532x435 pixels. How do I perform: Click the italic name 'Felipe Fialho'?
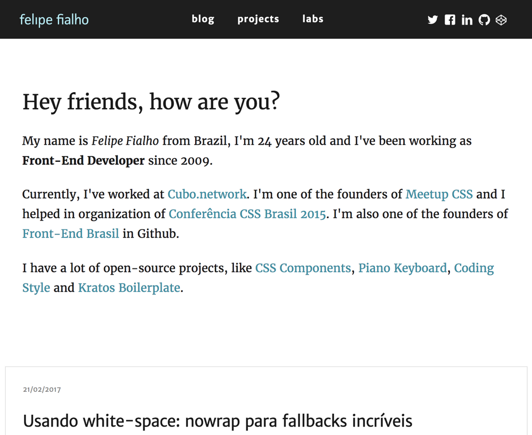pos(125,141)
